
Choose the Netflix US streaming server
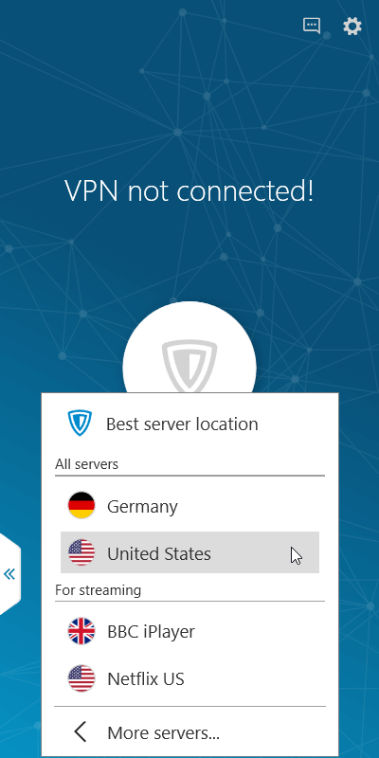click(x=189, y=678)
